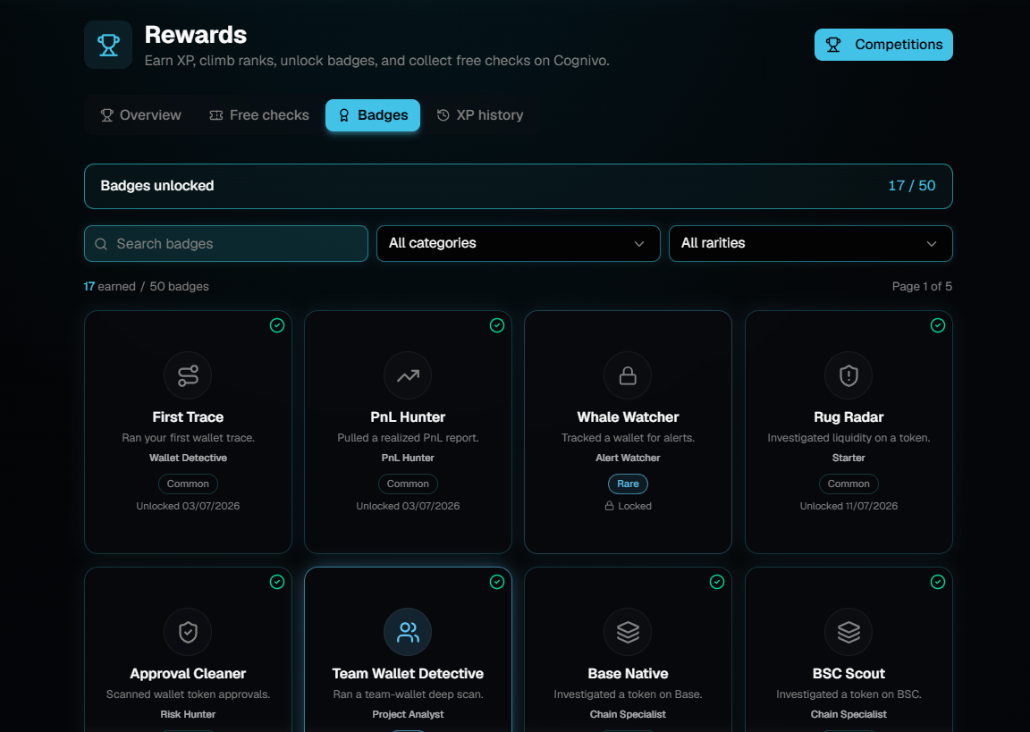Click "Tracked a wallet for alerts." description
Image resolution: width=1030 pixels, height=732 pixels.
tap(628, 438)
